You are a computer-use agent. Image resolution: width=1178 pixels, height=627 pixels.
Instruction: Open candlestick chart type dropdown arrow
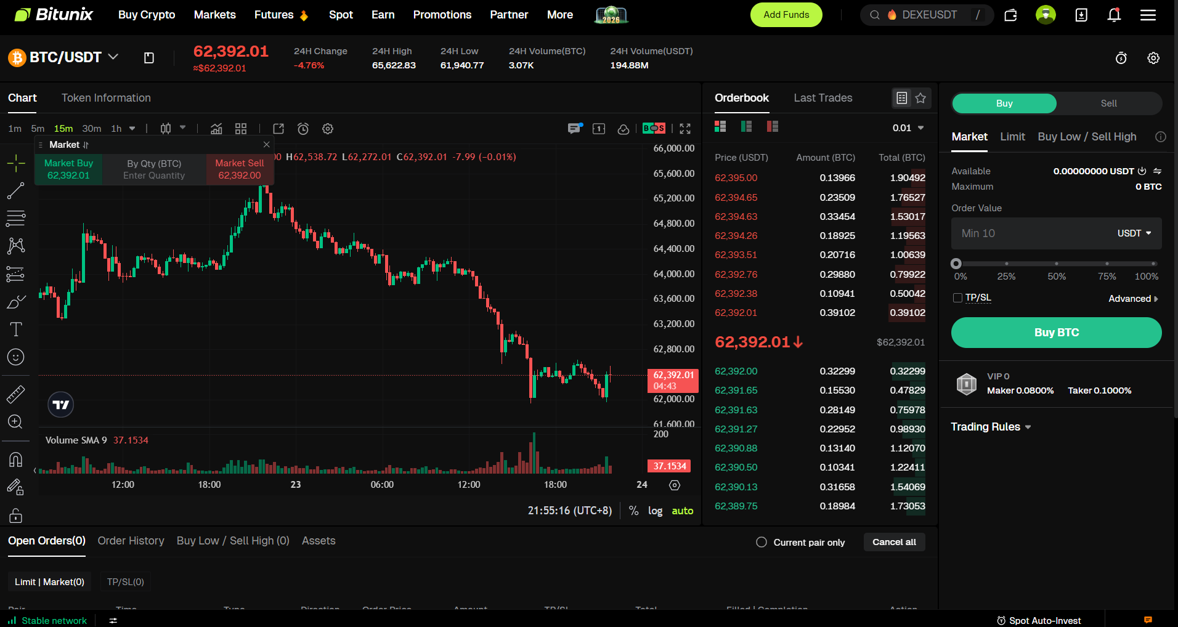(183, 128)
